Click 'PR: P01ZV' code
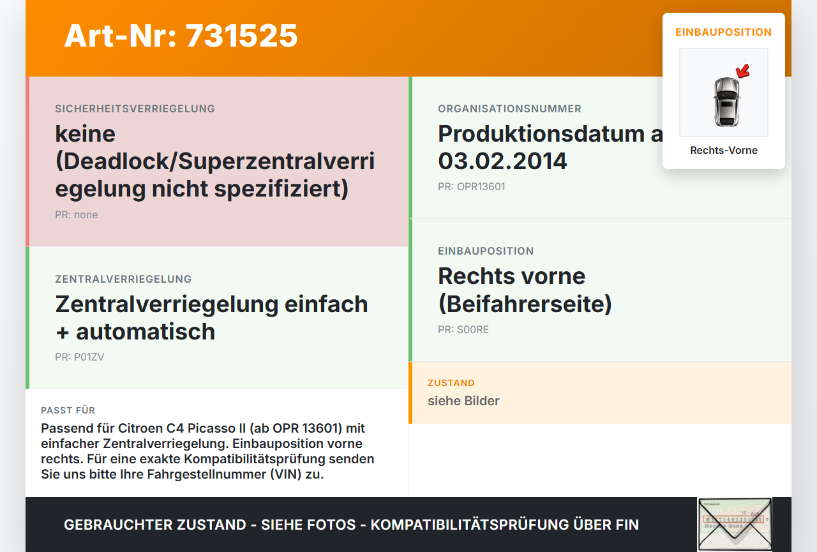Image resolution: width=817 pixels, height=552 pixels. pyautogui.click(x=79, y=357)
